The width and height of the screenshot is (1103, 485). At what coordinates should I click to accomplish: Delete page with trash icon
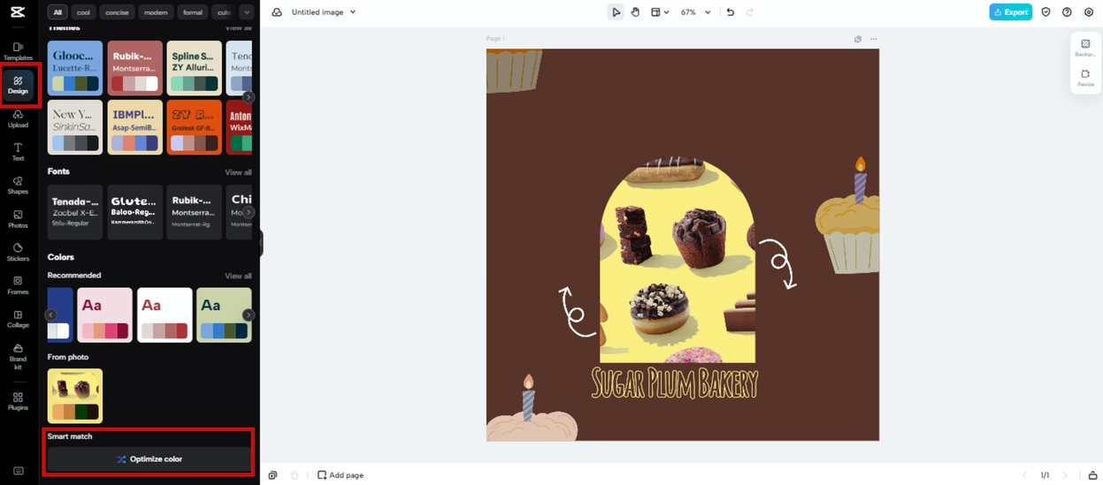(x=295, y=475)
